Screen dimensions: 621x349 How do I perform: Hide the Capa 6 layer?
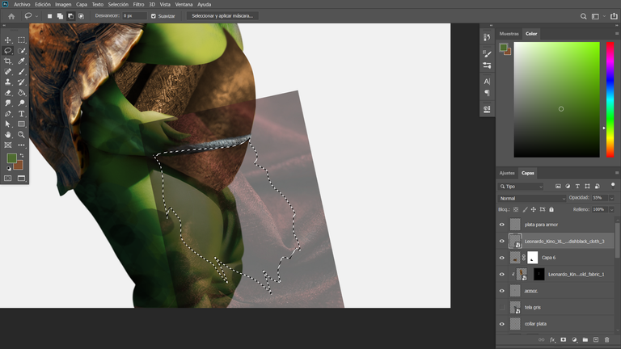pyautogui.click(x=502, y=258)
